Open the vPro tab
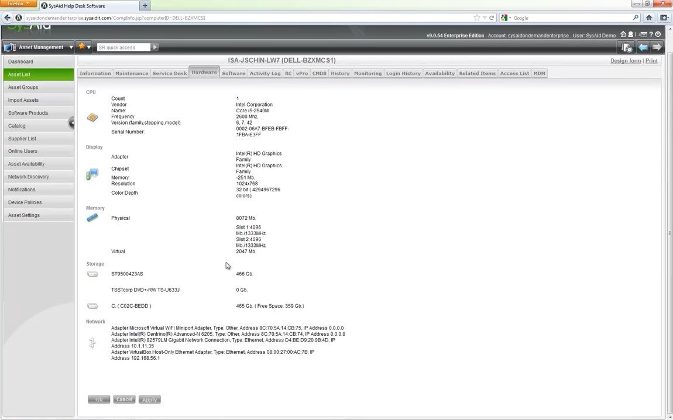 302,73
